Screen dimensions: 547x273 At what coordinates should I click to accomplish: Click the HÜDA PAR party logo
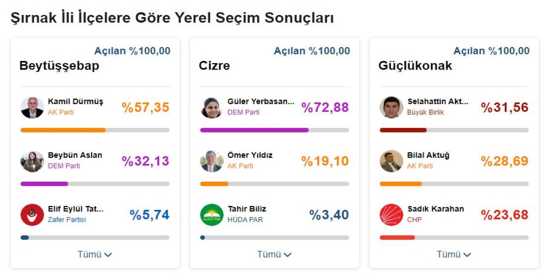(212, 215)
